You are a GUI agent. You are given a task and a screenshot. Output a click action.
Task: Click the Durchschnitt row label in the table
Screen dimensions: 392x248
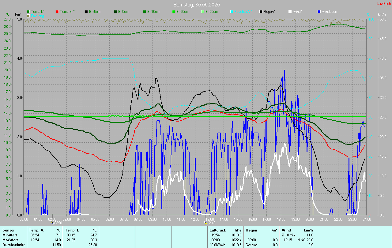coord(13,245)
